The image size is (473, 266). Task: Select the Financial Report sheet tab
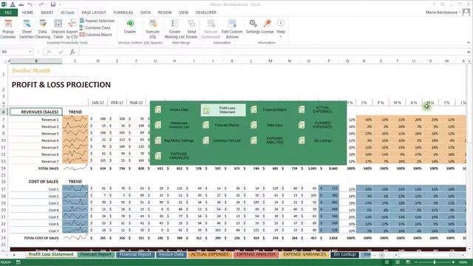[x=135, y=254]
